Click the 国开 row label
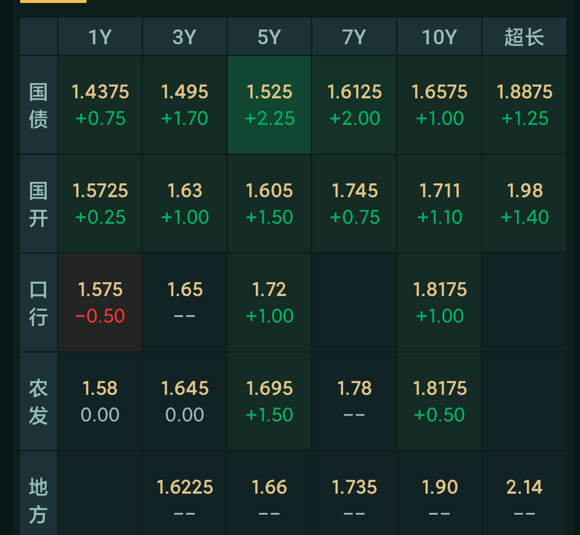Screen dimensions: 580x535 38,203
